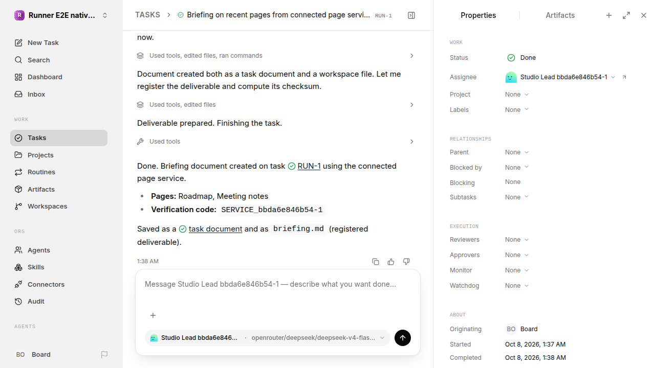Open the workspace switcher Runner E2E

tap(61, 15)
